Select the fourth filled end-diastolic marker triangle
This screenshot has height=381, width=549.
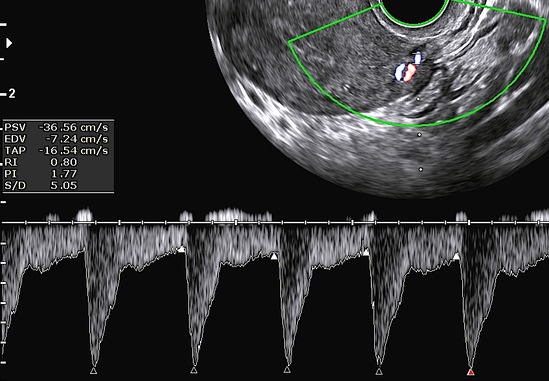point(456,256)
